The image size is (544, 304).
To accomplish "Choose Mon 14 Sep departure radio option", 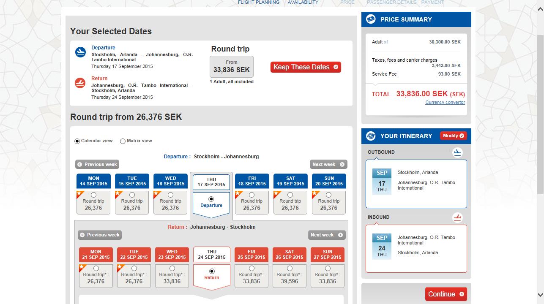I will [93, 195].
